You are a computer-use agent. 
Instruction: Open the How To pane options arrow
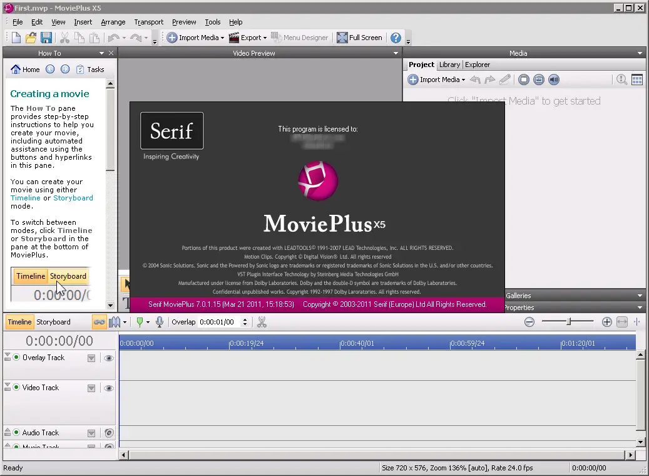[x=101, y=53]
